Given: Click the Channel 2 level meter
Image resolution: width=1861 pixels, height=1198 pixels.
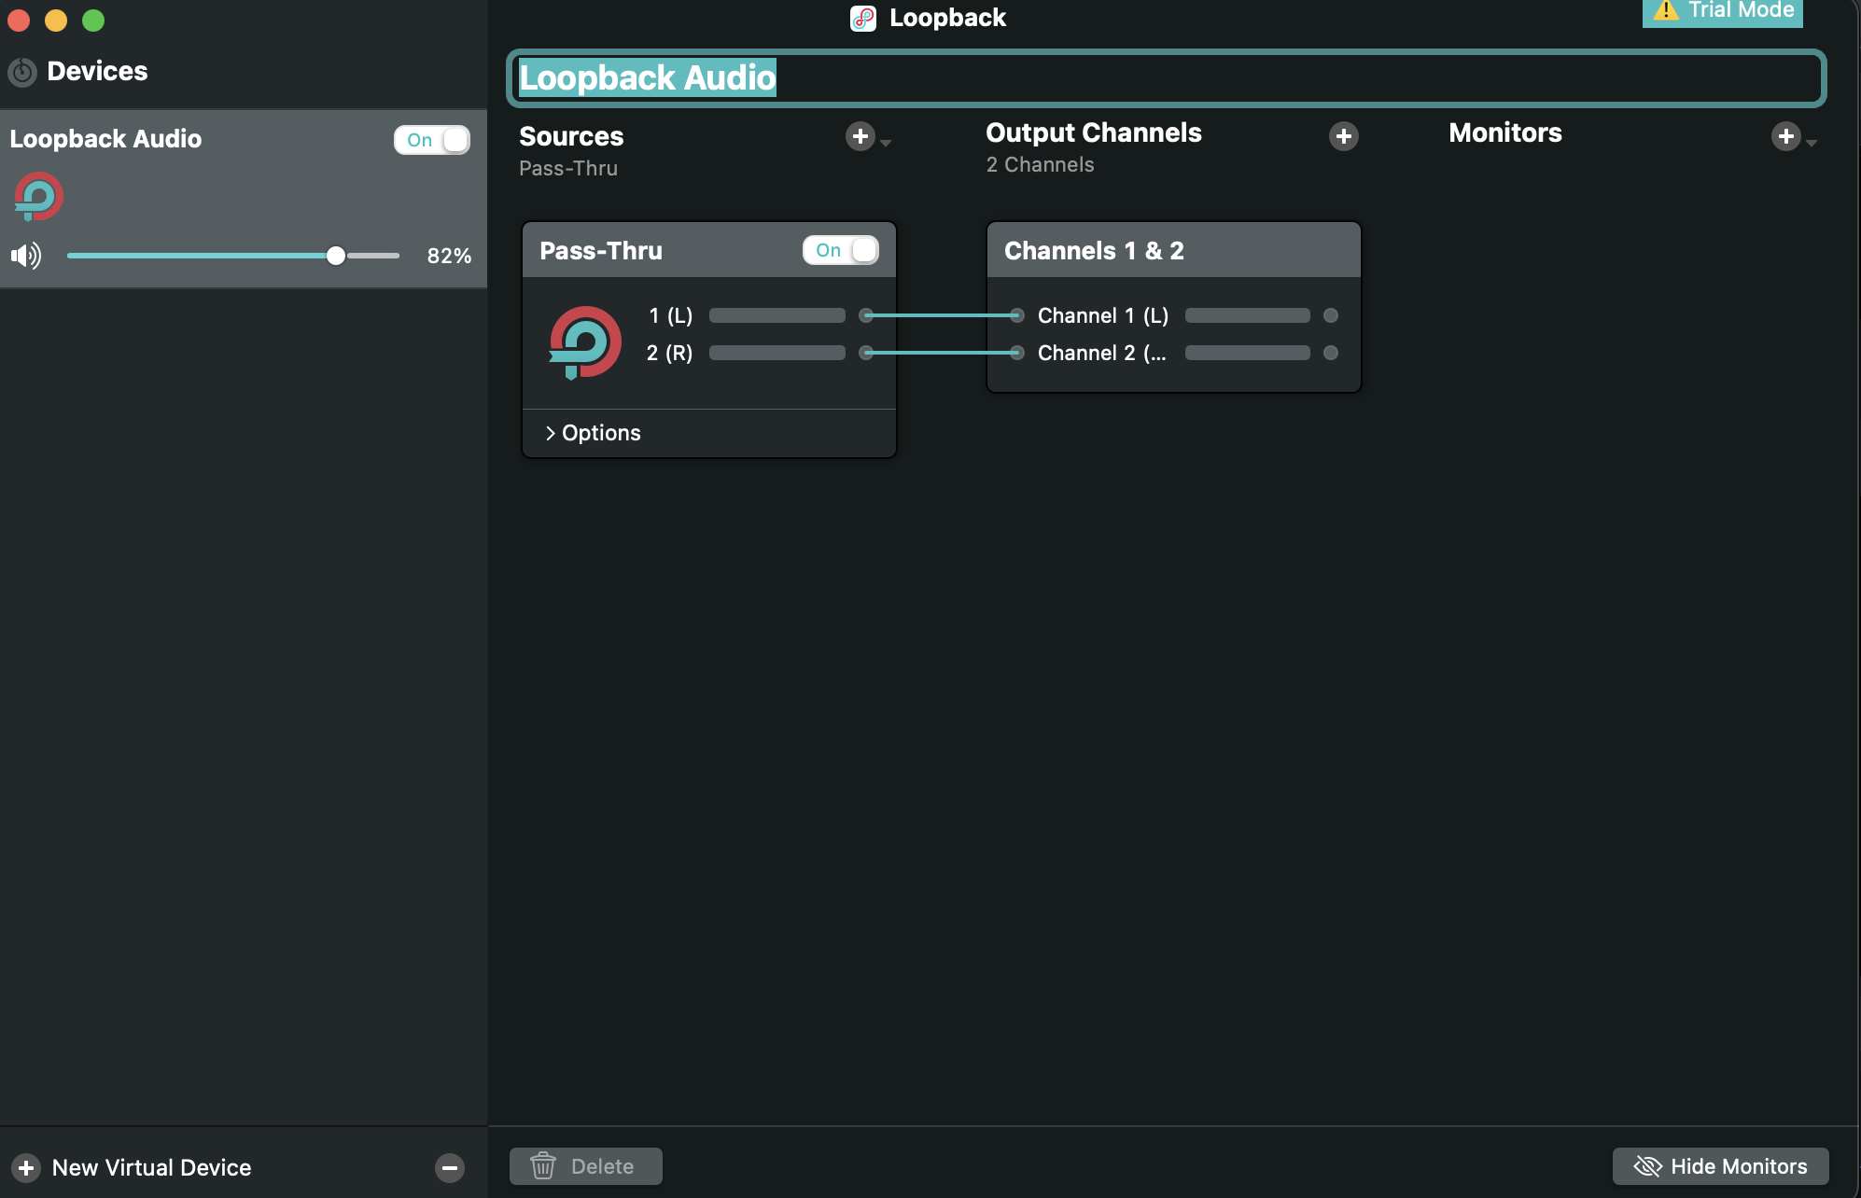Looking at the screenshot, I should (1248, 353).
